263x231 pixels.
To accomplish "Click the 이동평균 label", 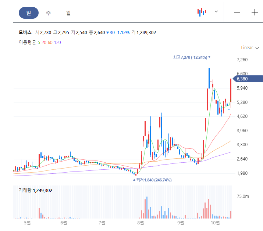I will point(27,42).
